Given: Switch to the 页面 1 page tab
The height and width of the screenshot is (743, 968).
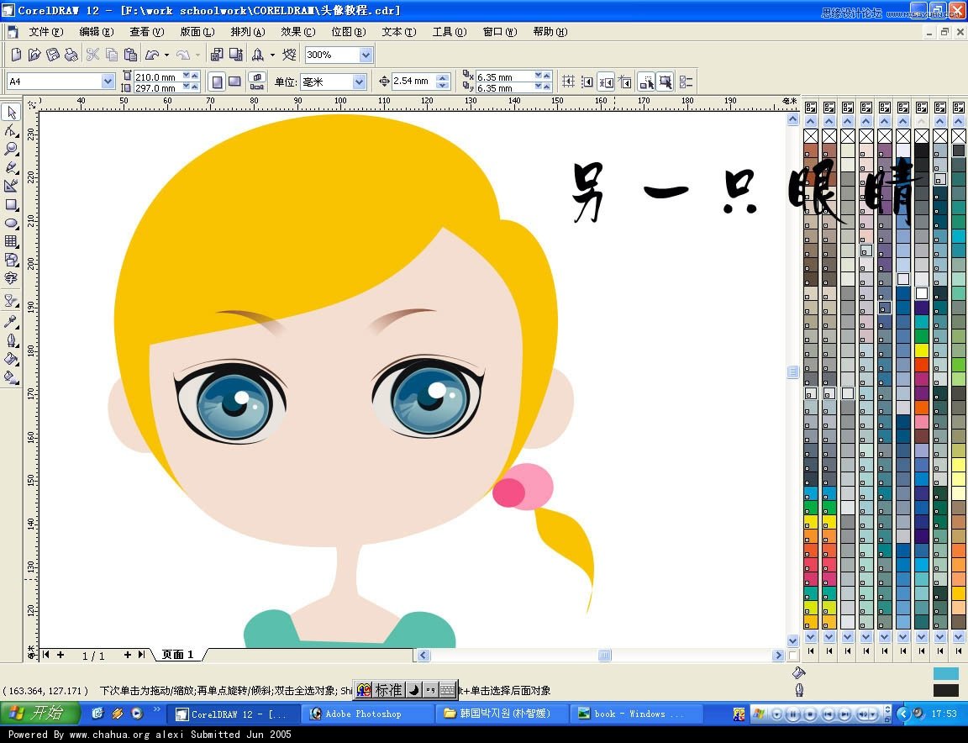Looking at the screenshot, I should pyautogui.click(x=176, y=654).
